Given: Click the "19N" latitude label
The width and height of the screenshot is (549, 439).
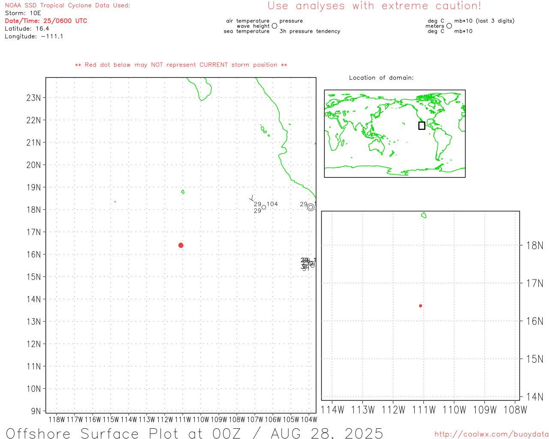Looking at the screenshot, I should tap(34, 187).
